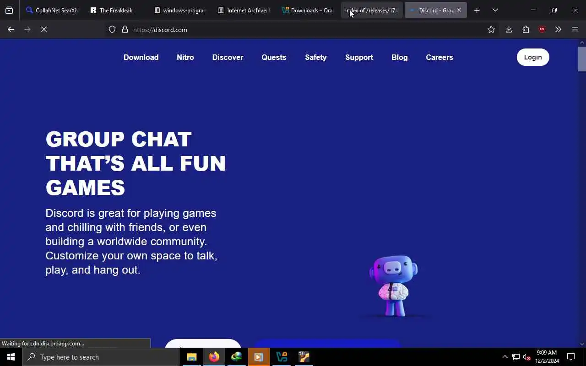This screenshot has height=366, width=586.
Task: Open Support nav link
Action: (x=359, y=57)
